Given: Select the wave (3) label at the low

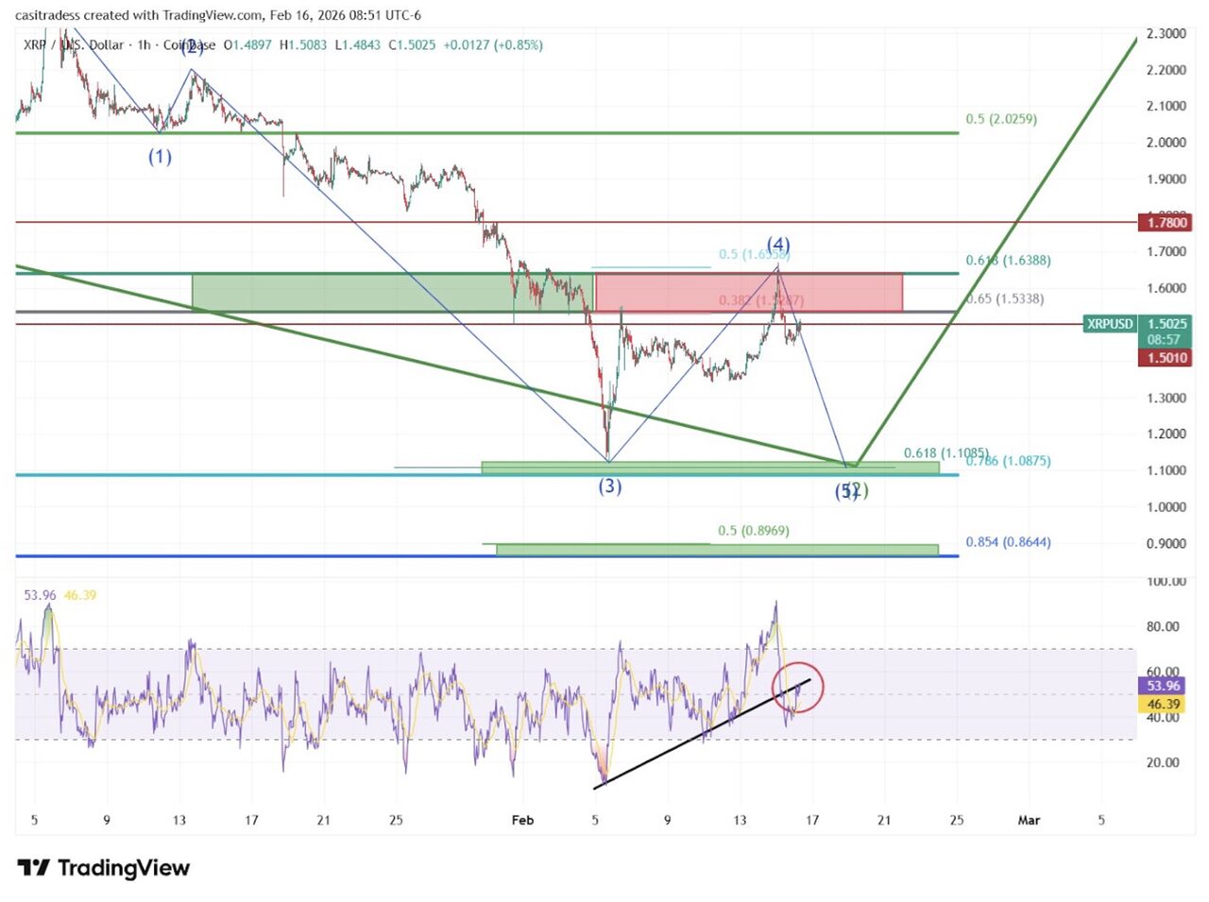Looking at the screenshot, I should pos(610,486).
